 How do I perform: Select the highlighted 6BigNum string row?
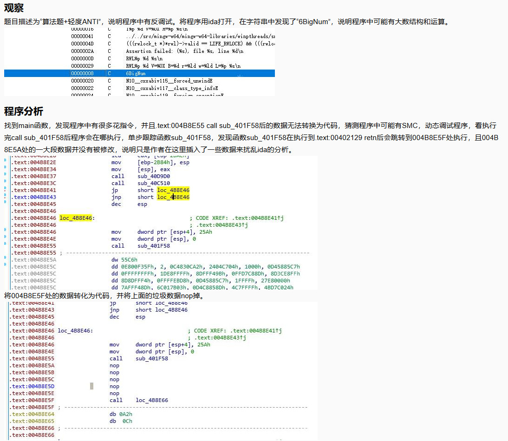(x=139, y=73)
